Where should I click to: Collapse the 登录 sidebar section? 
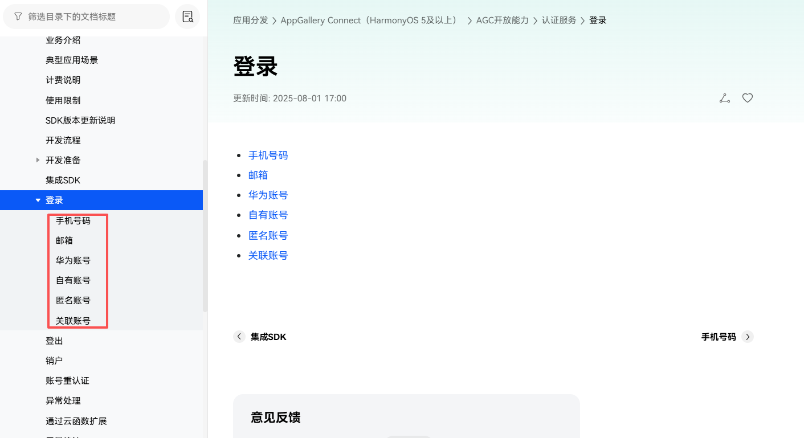[38, 200]
